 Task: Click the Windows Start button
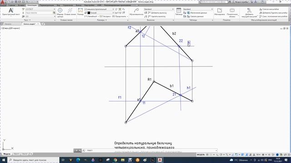[4, 160]
